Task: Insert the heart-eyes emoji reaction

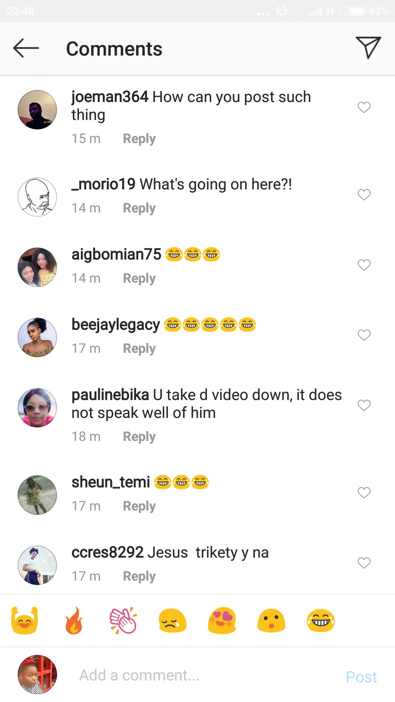Action: (222, 621)
